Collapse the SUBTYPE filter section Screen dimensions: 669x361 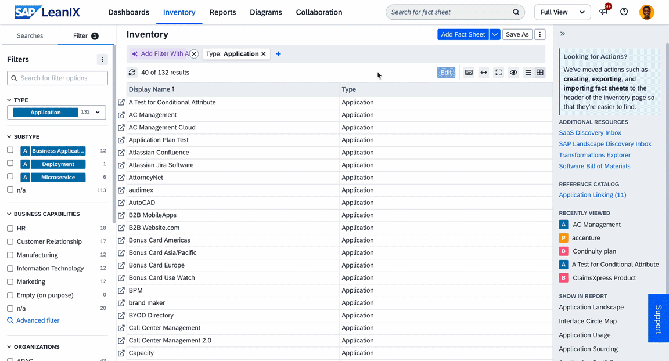(x=9, y=137)
